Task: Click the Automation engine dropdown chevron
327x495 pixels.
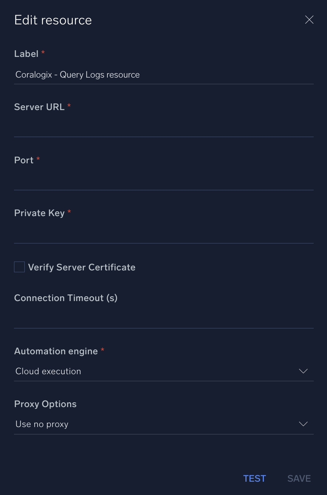Action: pos(303,371)
